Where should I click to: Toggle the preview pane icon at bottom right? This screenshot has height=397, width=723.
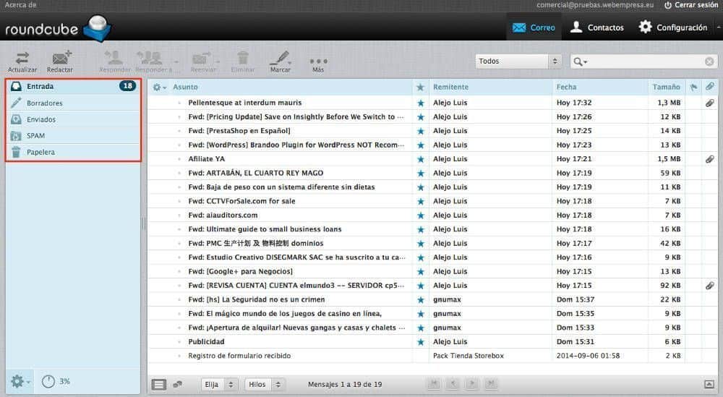click(x=709, y=384)
